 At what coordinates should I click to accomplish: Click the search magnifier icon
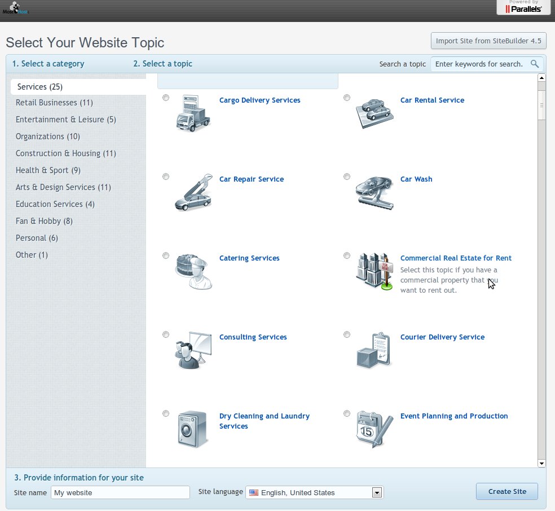coord(535,64)
